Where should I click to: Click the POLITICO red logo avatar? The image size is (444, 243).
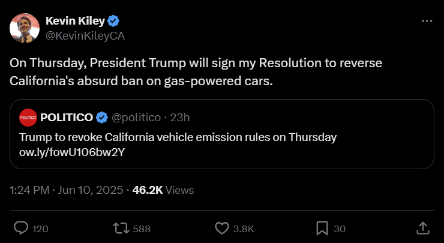tap(28, 116)
